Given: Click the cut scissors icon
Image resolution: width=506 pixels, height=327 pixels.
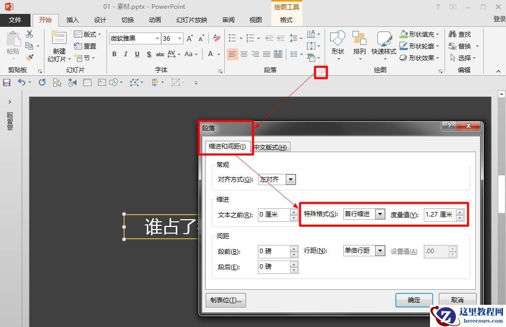Looking at the screenshot, I should (29, 34).
